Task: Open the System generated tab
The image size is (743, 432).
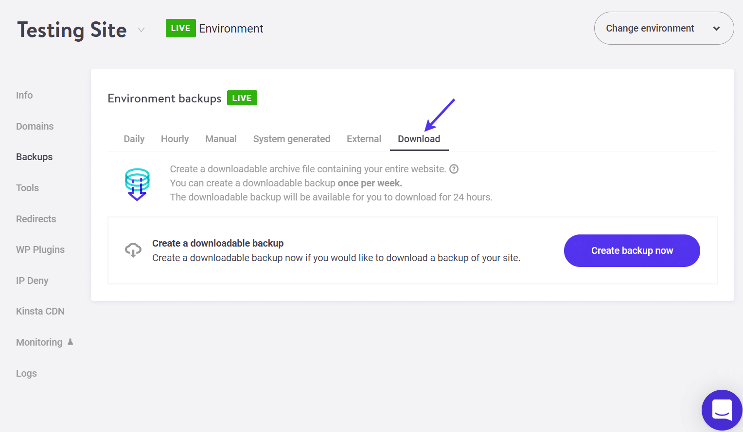Action: point(292,139)
